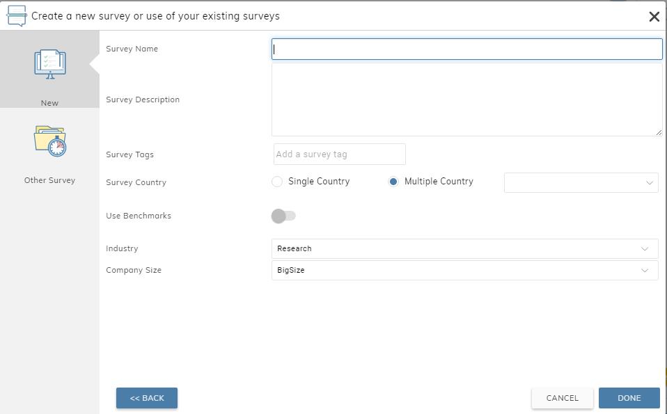This screenshot has height=414, width=667.
Task: Focus the Add a survey tag field
Action: coord(339,154)
